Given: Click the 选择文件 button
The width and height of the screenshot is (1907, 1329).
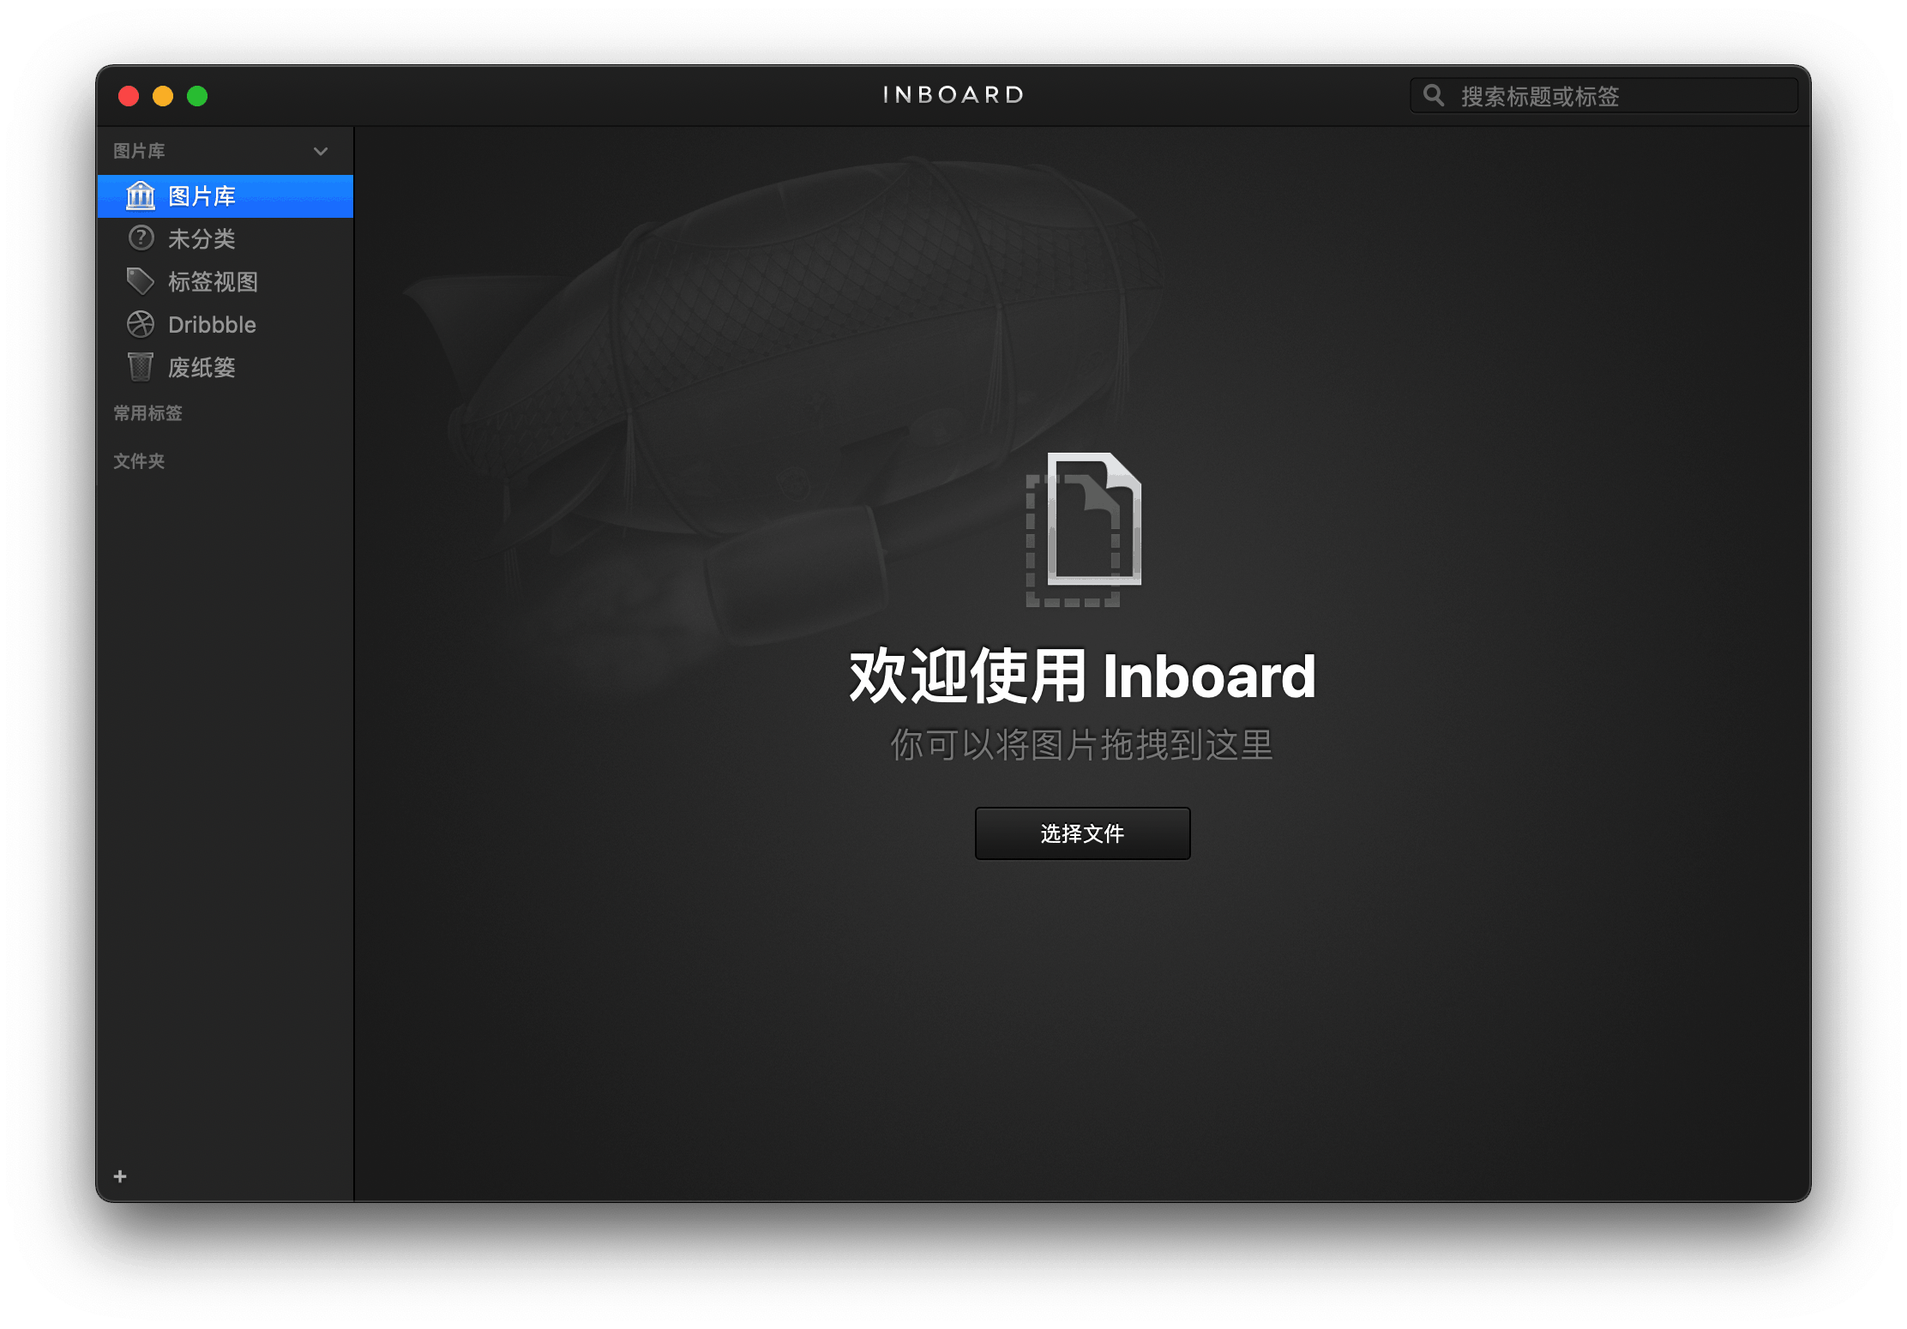Looking at the screenshot, I should (1082, 833).
